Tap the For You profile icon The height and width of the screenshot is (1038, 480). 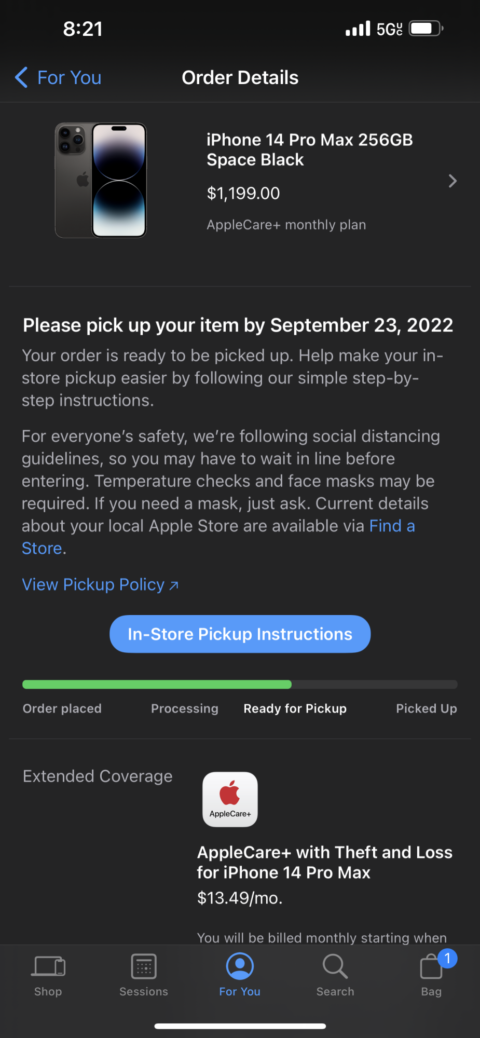(x=240, y=966)
